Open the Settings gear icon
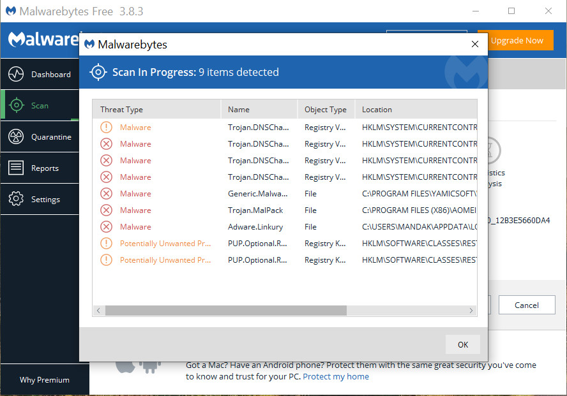The width and height of the screenshot is (567, 396). point(16,199)
